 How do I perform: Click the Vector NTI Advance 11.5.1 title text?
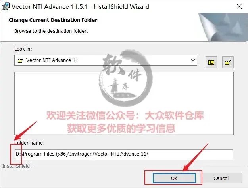[x=80, y=7]
